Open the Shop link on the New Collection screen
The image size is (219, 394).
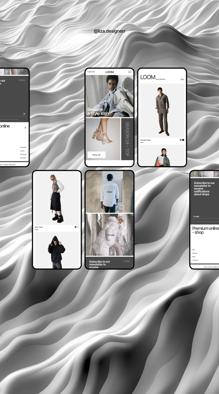[x=182, y=79]
